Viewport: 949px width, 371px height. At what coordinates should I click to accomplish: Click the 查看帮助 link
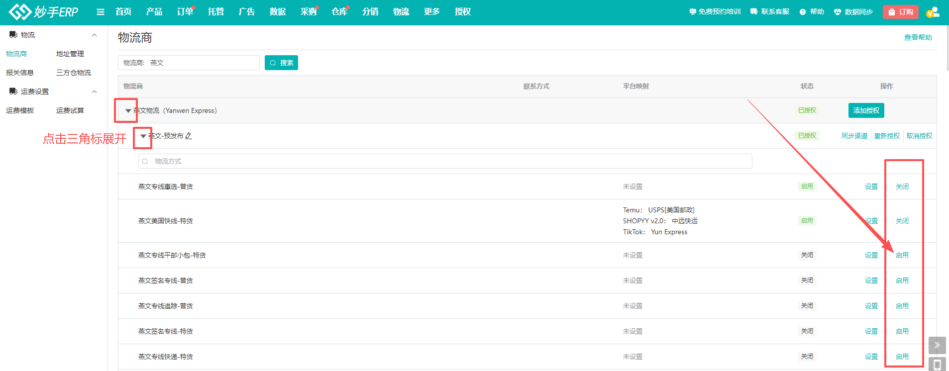pos(918,37)
